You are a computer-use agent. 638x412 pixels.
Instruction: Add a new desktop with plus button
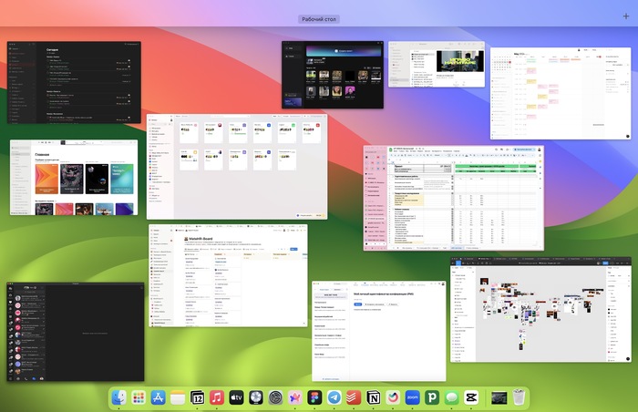[x=625, y=16]
